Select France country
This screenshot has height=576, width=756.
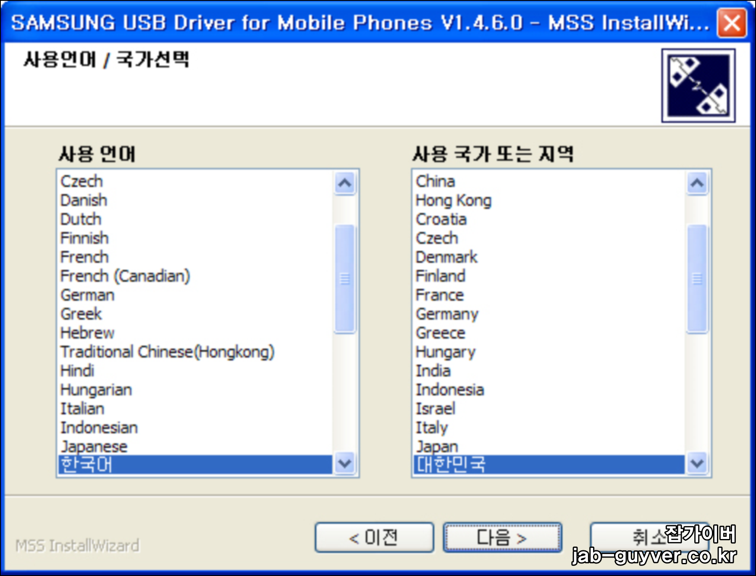coord(549,295)
